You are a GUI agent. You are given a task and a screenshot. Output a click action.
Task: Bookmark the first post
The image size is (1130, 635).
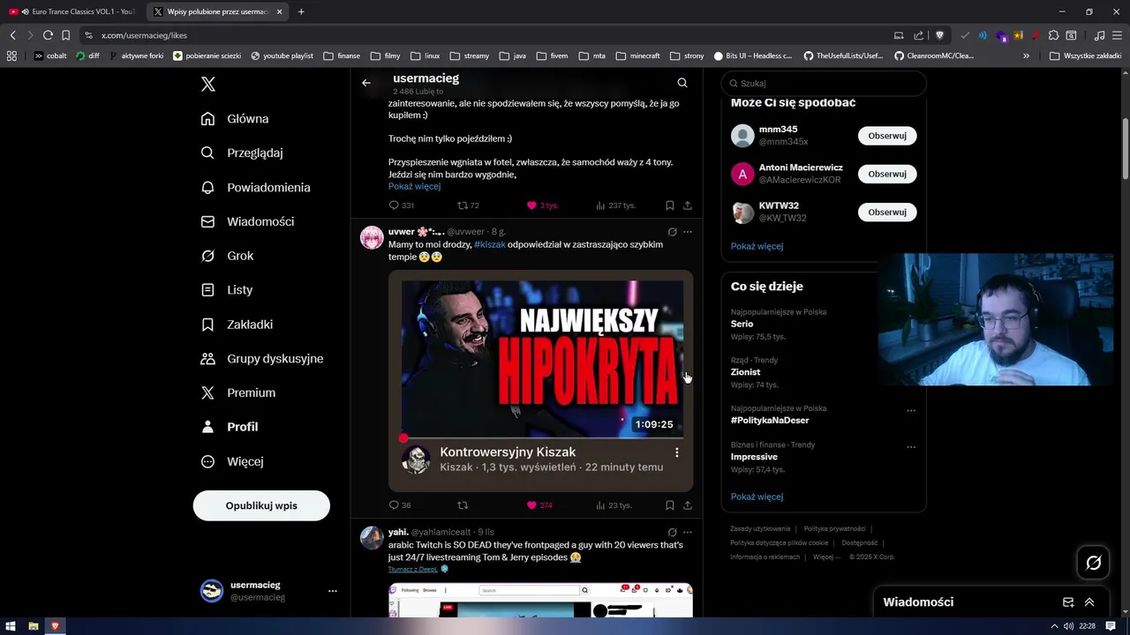tap(670, 205)
